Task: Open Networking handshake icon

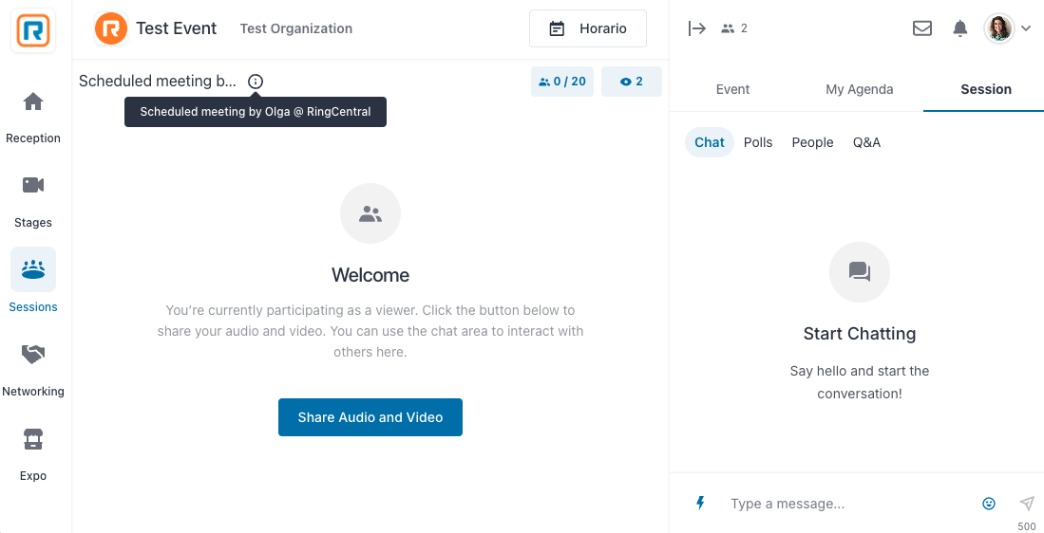Action: click(x=32, y=354)
